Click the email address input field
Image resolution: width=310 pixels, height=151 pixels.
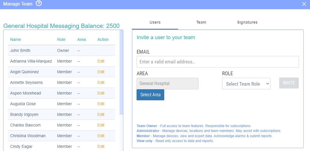[218, 62]
